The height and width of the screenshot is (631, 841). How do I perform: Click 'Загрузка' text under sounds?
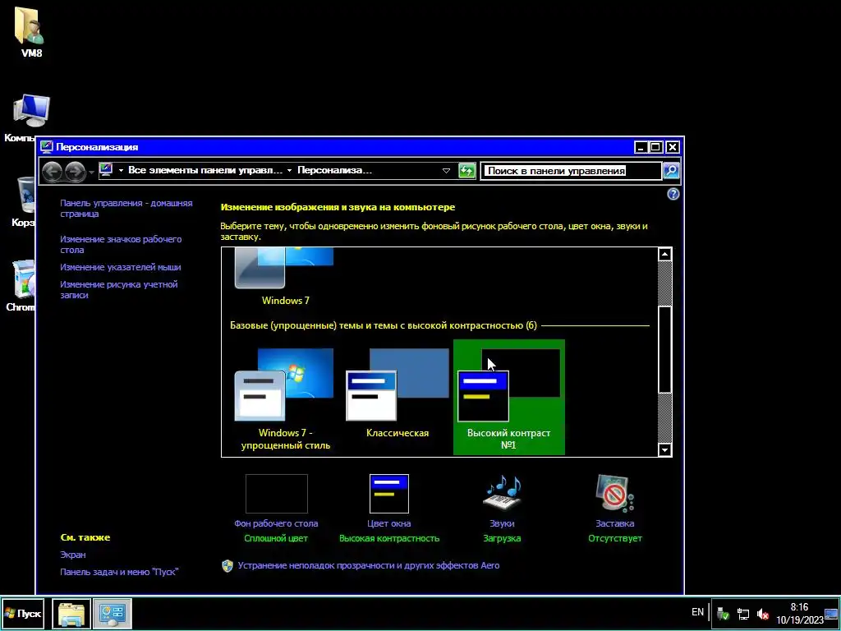502,538
